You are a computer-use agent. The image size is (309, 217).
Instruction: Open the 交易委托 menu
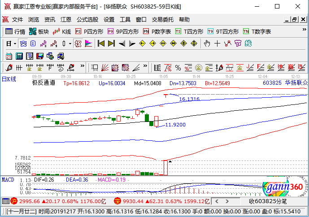[163, 20]
